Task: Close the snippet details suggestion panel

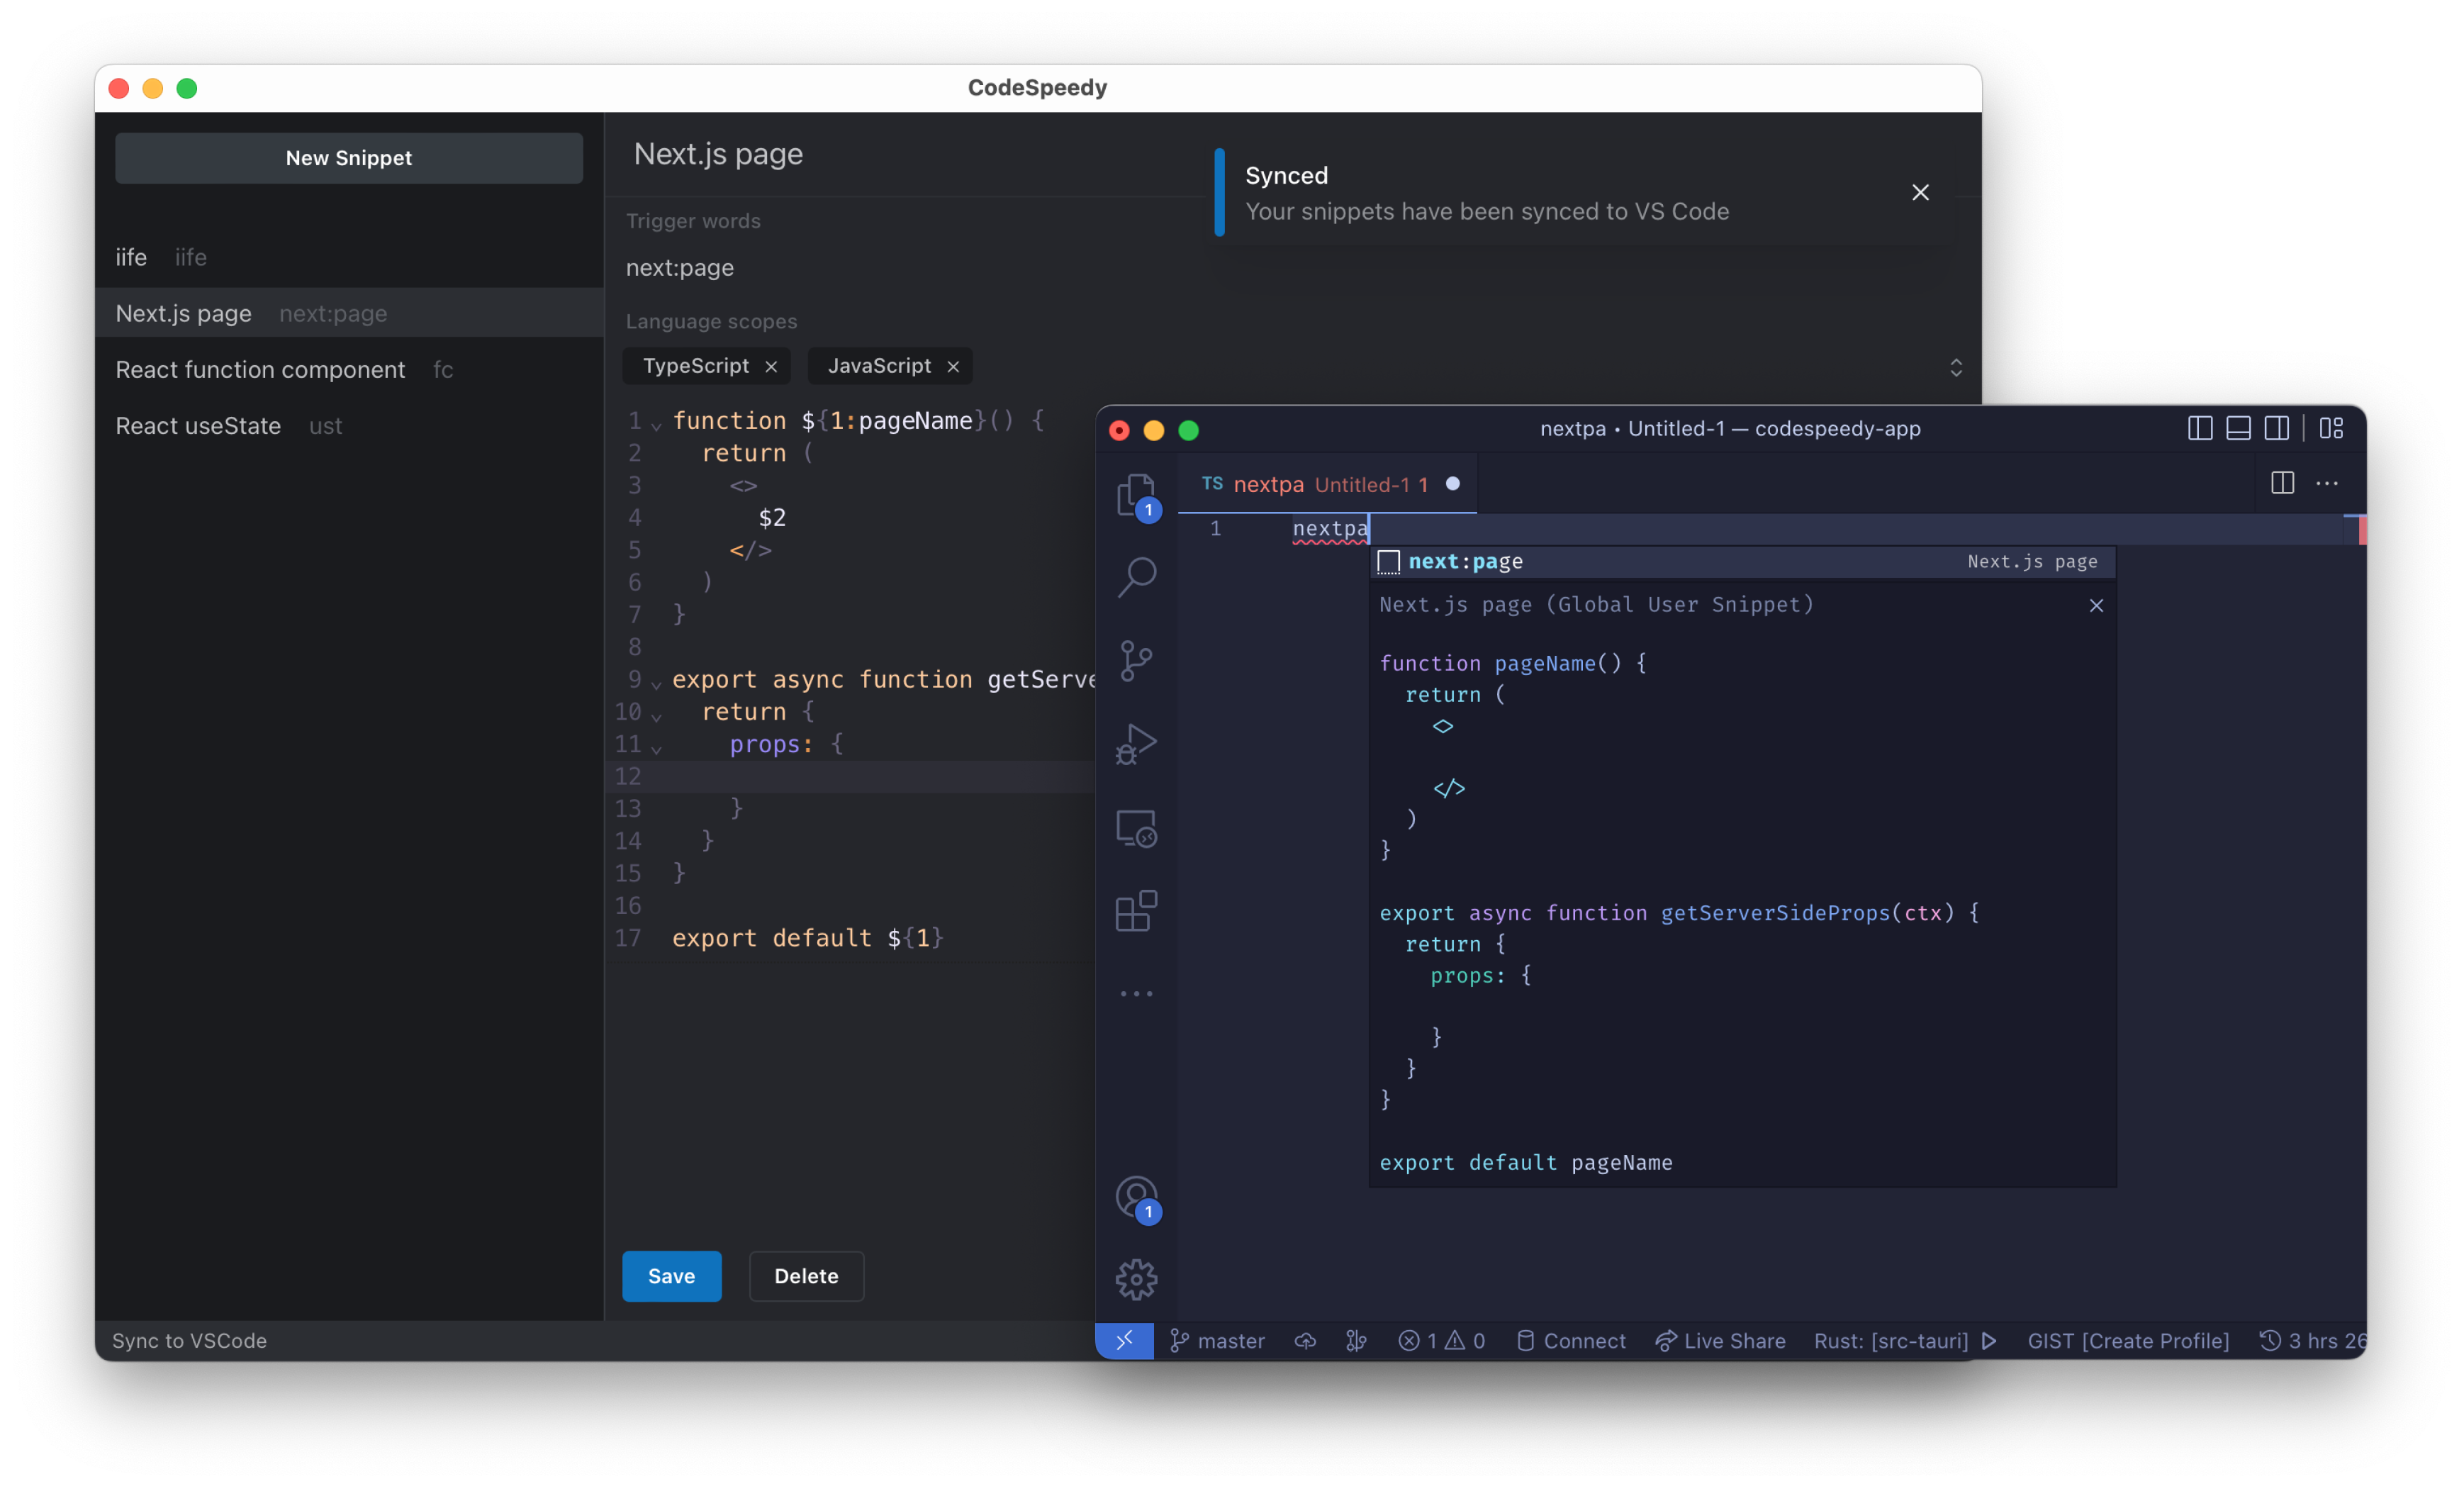Action: click(2096, 605)
